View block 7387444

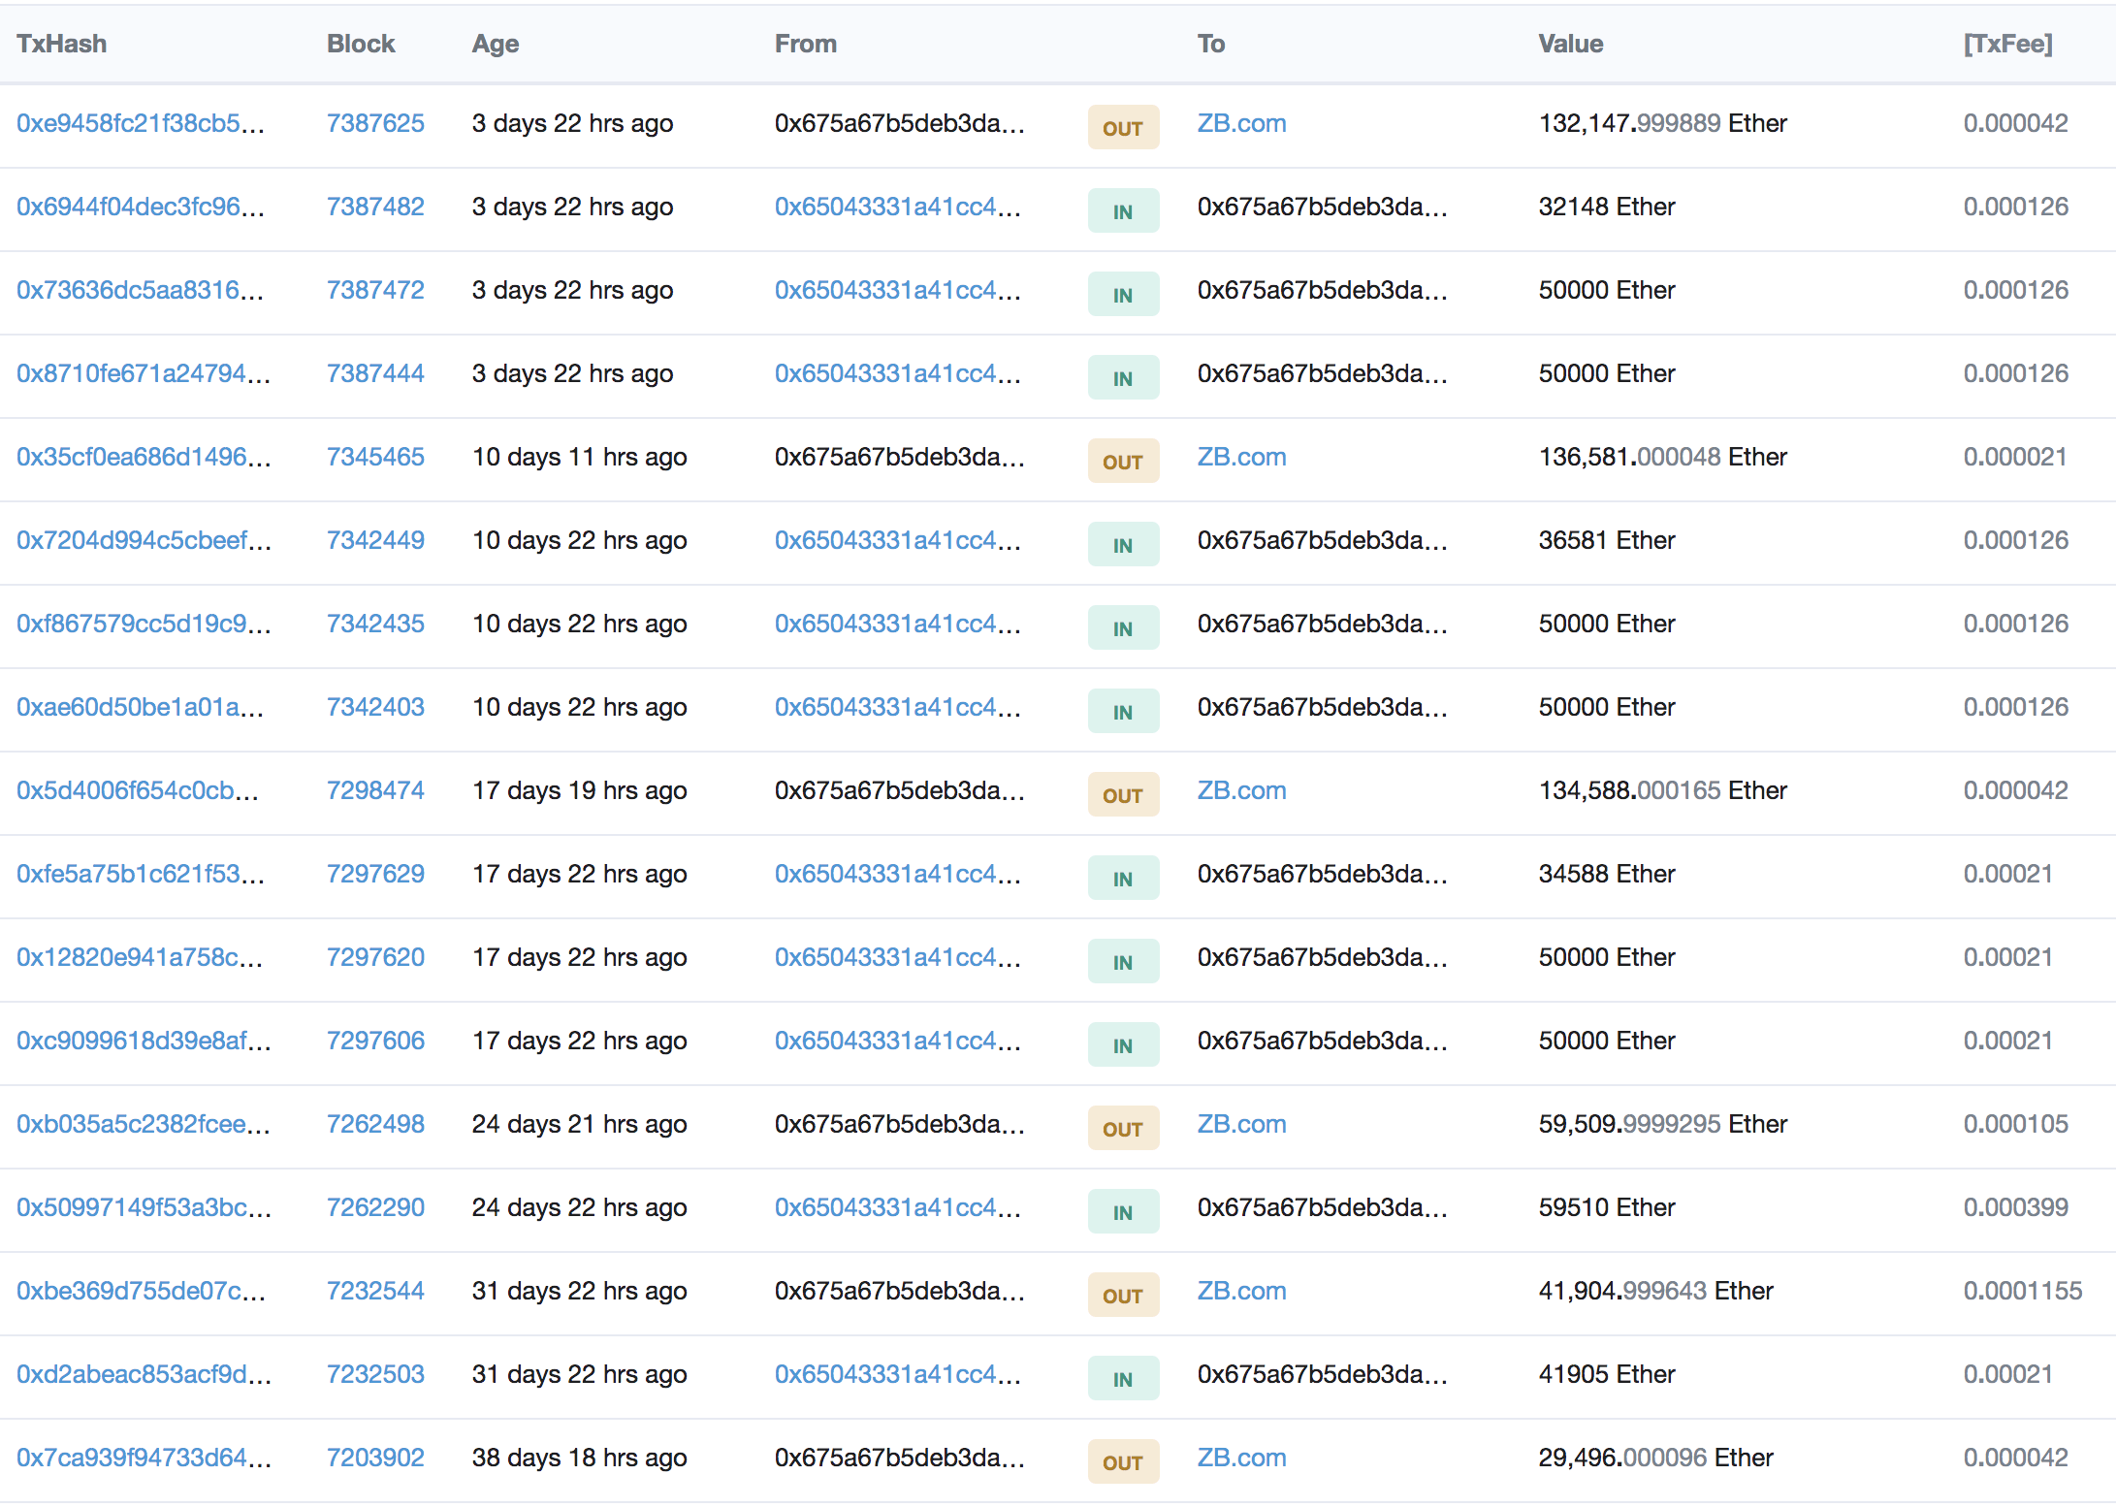(x=375, y=373)
